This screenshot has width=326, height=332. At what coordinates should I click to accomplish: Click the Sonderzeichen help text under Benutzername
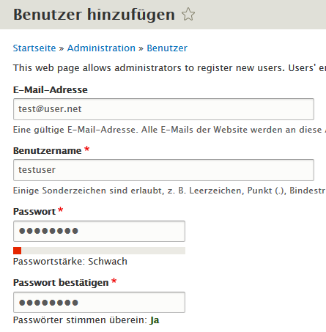pos(169,191)
